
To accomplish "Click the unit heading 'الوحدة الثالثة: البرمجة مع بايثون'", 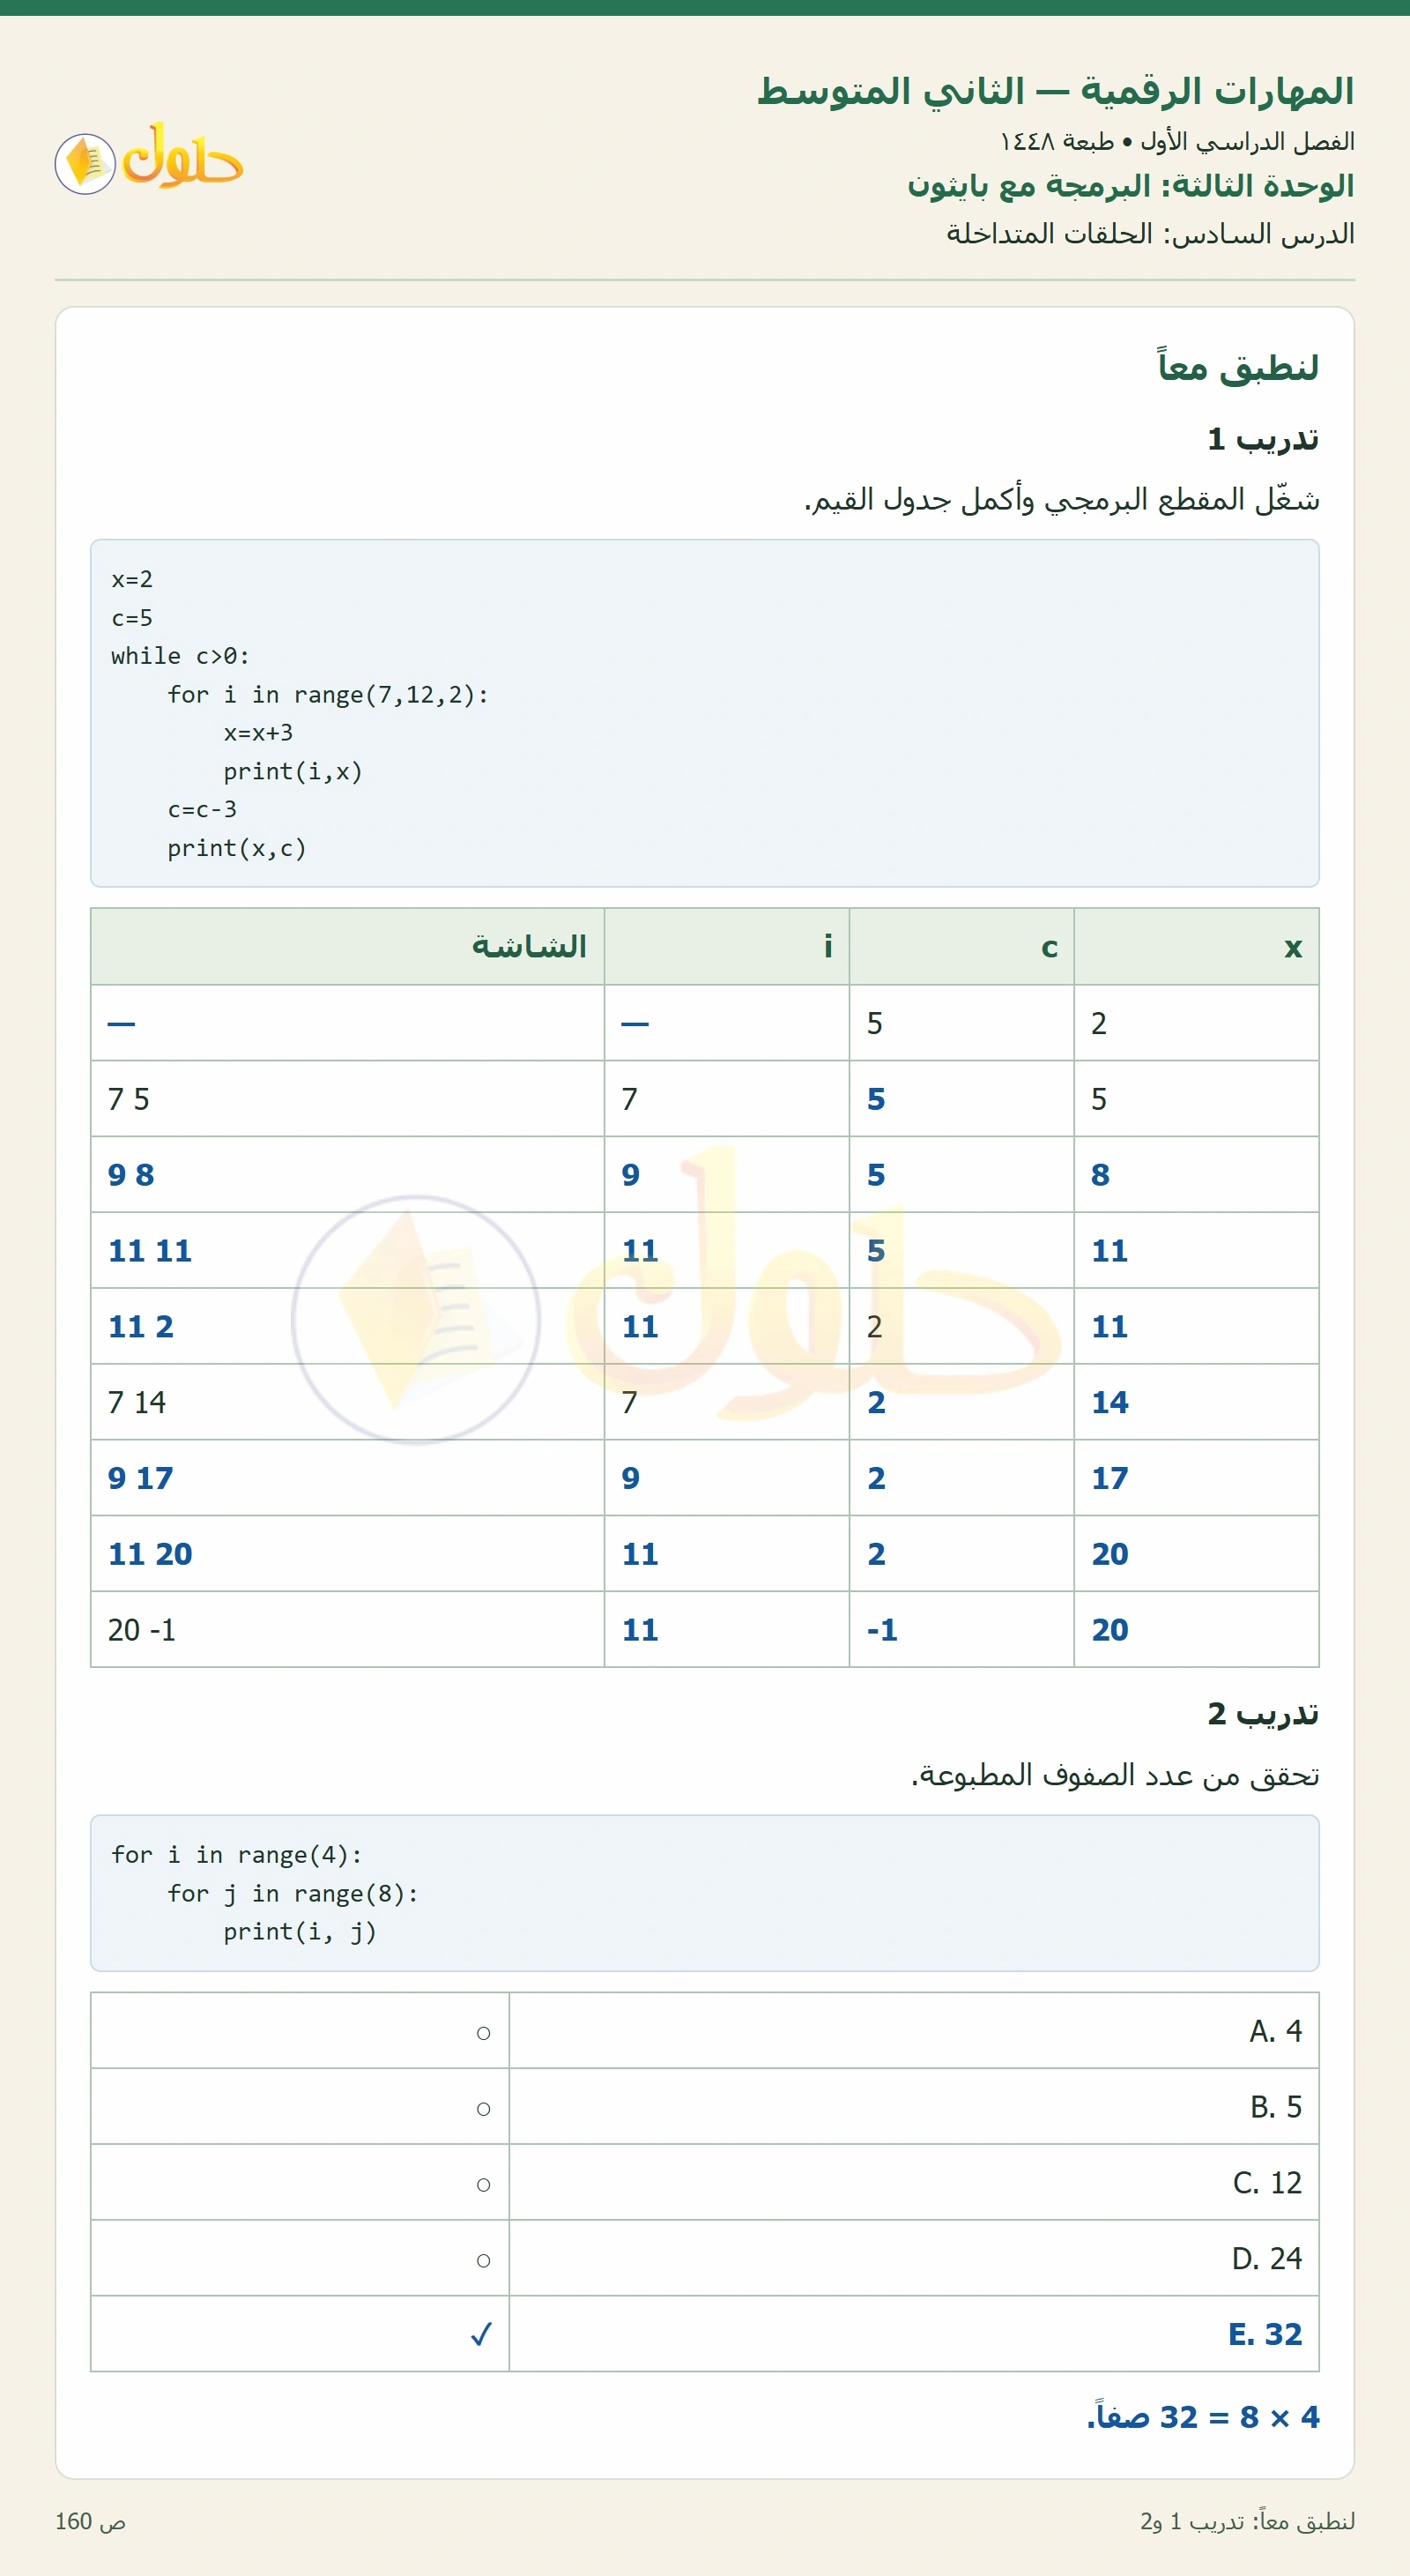I will click(1132, 186).
